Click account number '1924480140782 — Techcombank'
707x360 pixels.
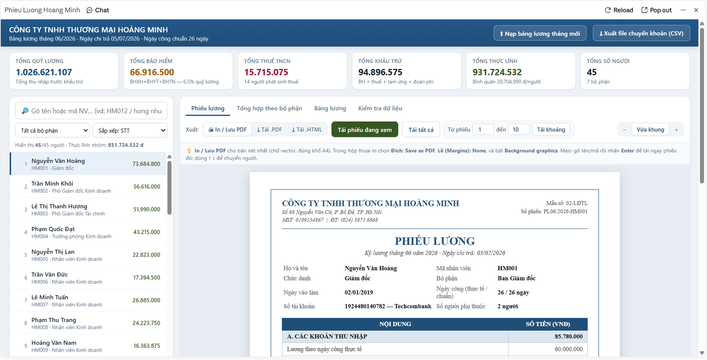click(388, 306)
